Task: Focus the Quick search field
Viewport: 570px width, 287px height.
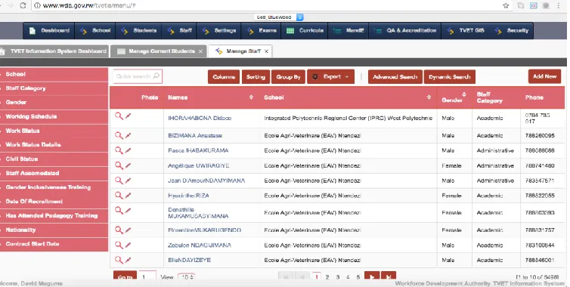Action: [138, 76]
